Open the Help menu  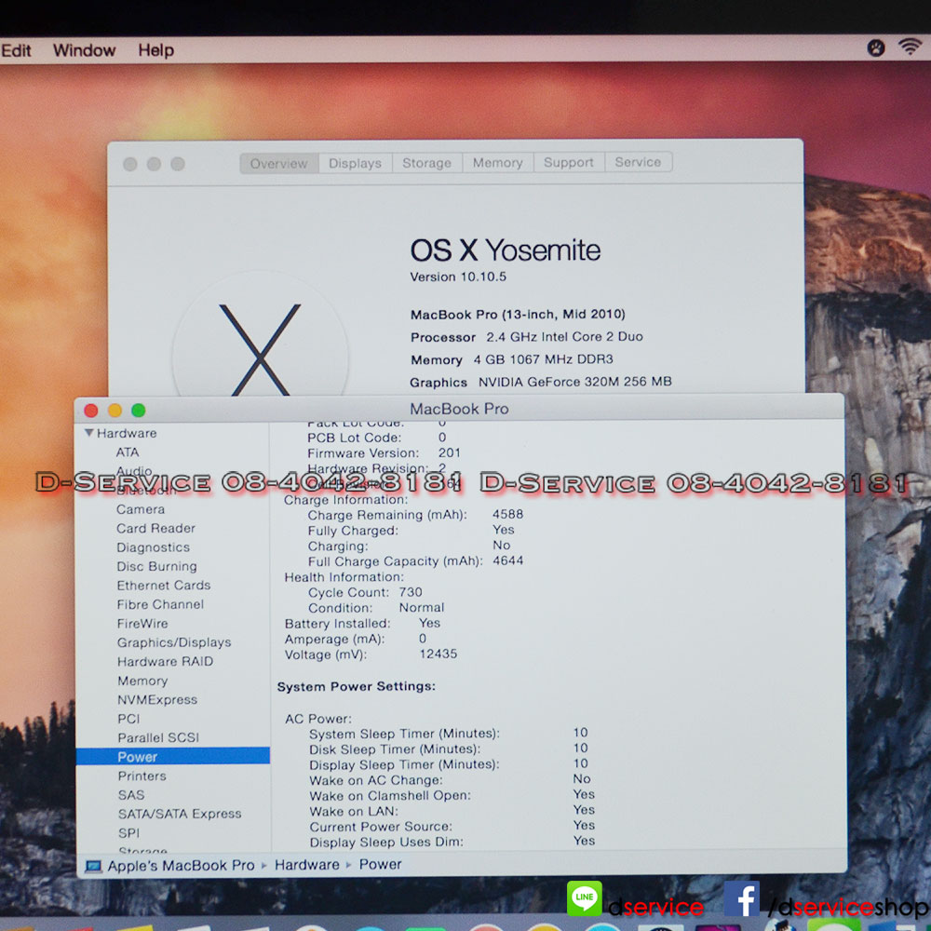(155, 50)
